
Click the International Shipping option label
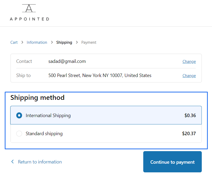(x=48, y=116)
